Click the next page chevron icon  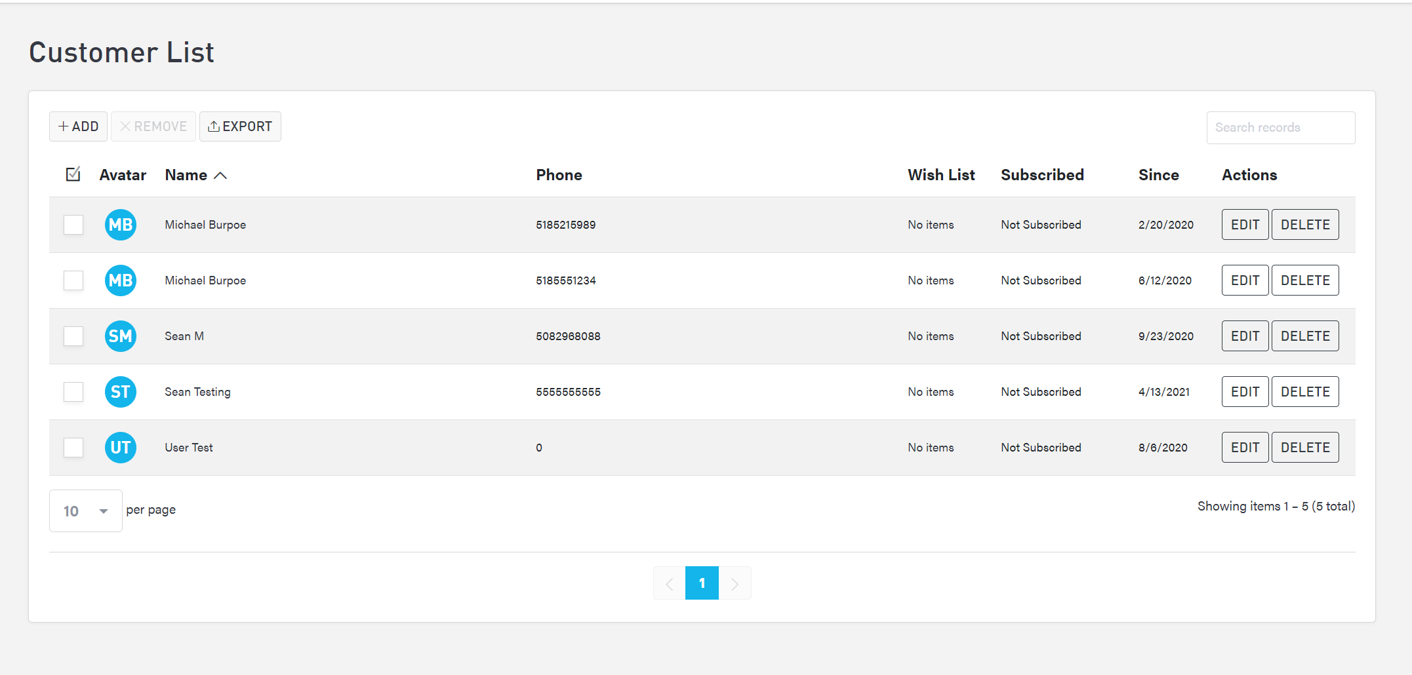pos(735,583)
